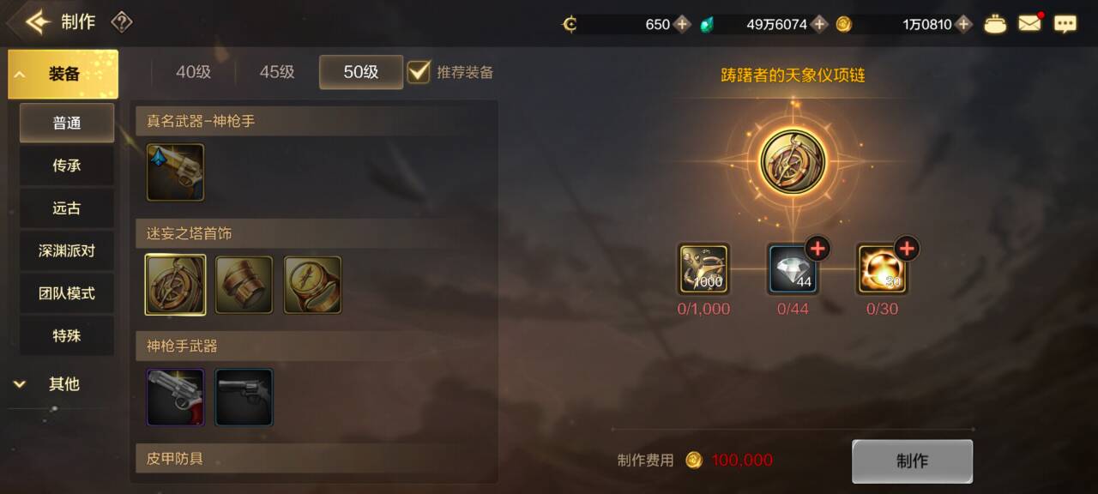Select the silver revolver weapon icon
The image size is (1098, 494).
coord(175,397)
